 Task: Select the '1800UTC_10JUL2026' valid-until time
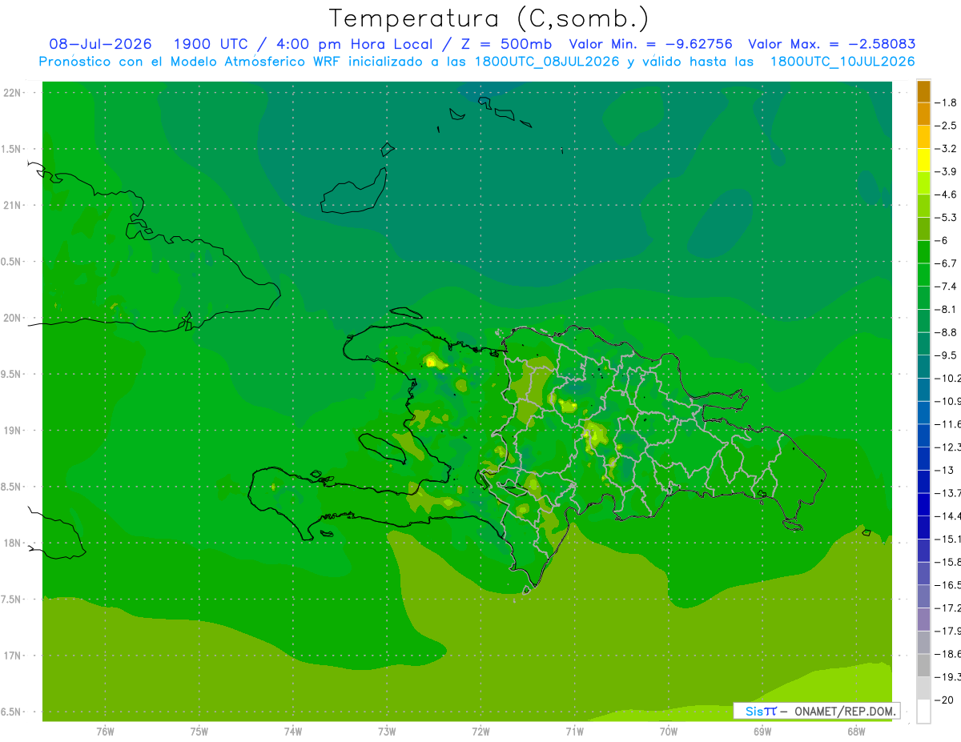[842, 62]
